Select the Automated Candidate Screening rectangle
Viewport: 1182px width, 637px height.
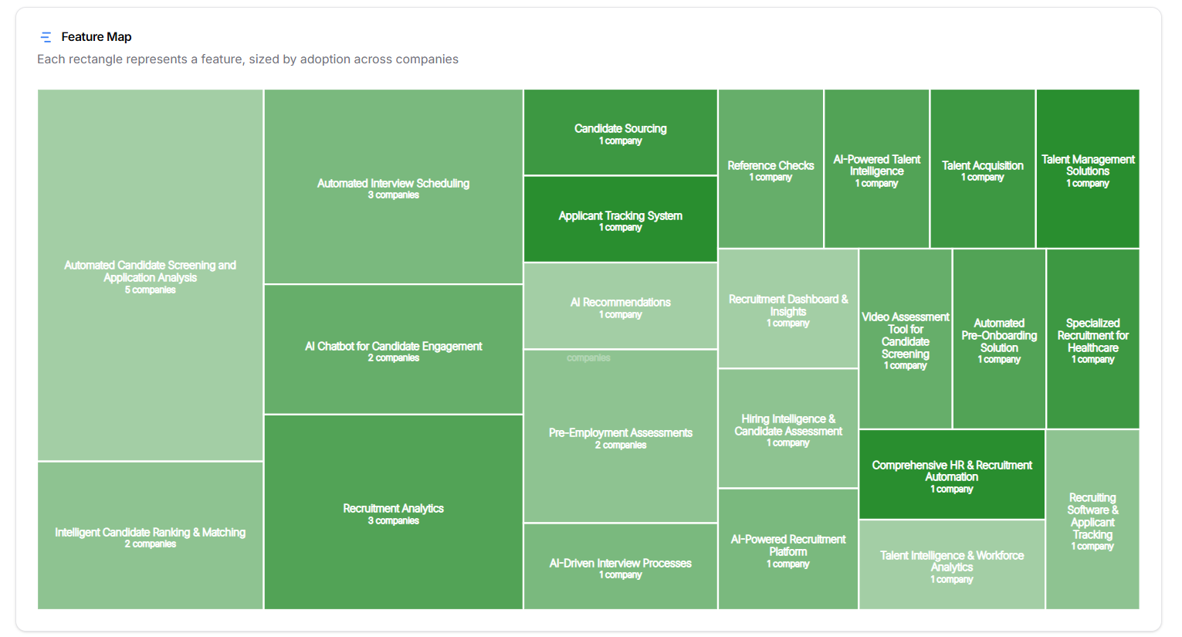coord(150,275)
